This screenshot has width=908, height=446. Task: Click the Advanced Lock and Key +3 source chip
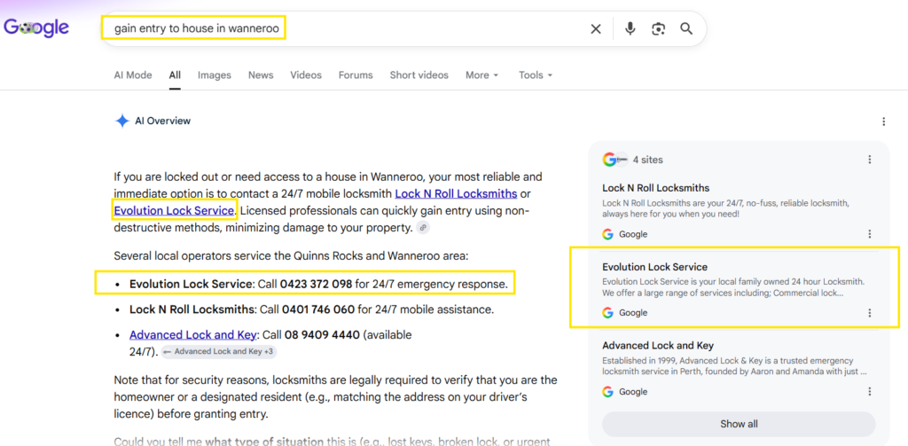point(218,352)
